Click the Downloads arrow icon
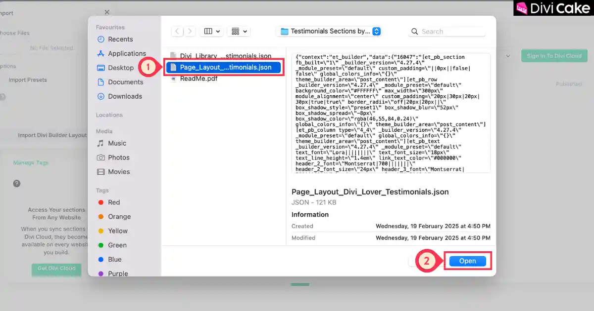Screen dimensions: 594x311 [x=101, y=96]
